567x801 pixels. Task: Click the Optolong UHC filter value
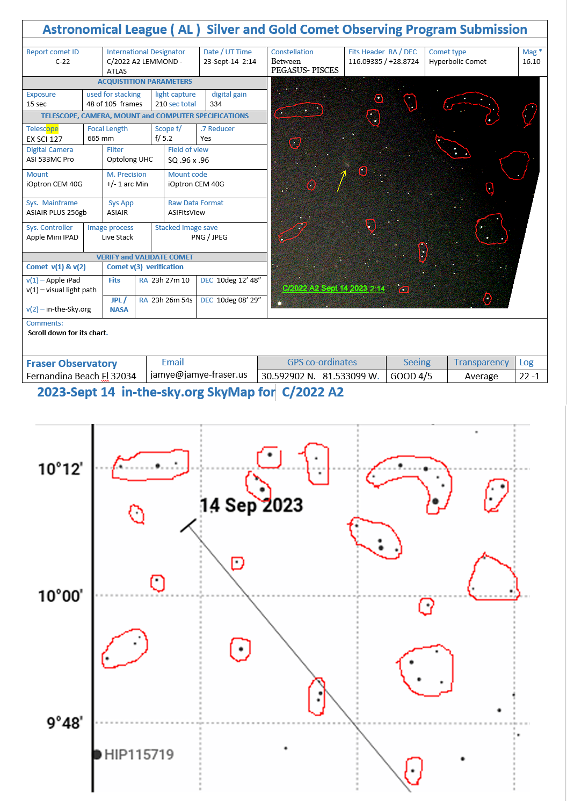[x=129, y=160]
